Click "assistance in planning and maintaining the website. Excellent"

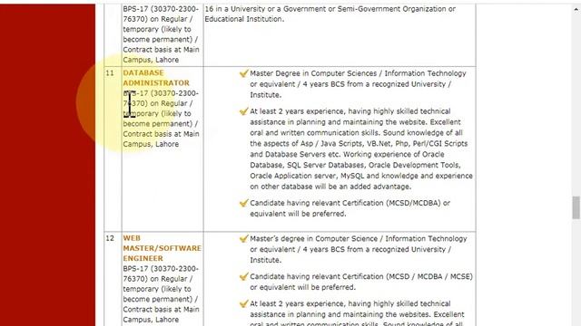coord(355,122)
